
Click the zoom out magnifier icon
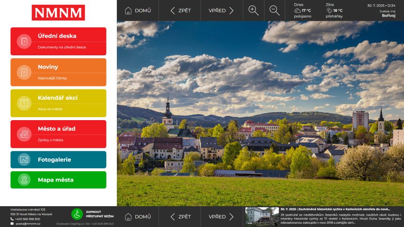pos(274,10)
